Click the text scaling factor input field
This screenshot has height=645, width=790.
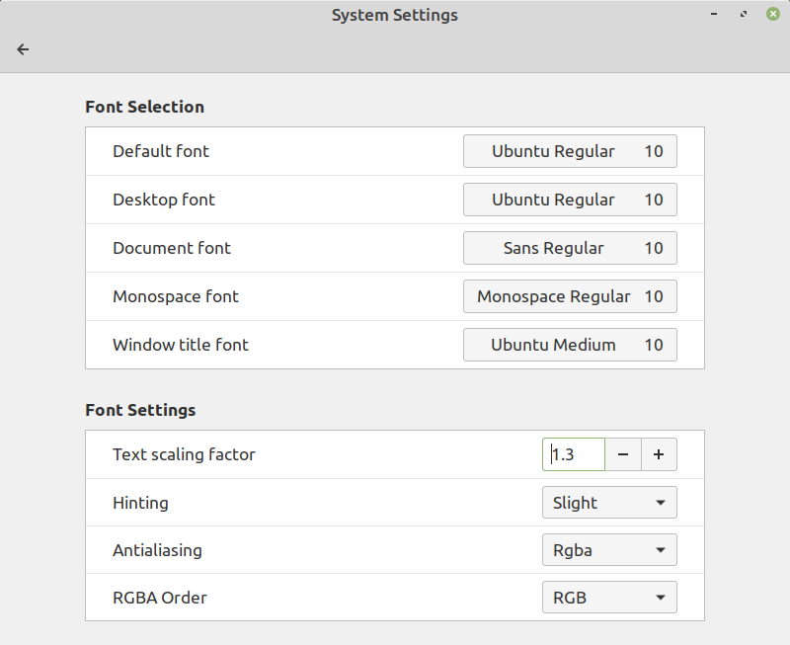pyautogui.click(x=574, y=454)
